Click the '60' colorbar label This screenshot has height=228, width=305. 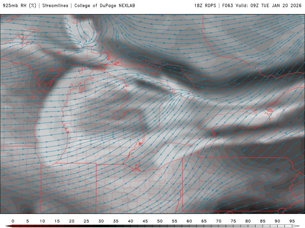[189, 221]
